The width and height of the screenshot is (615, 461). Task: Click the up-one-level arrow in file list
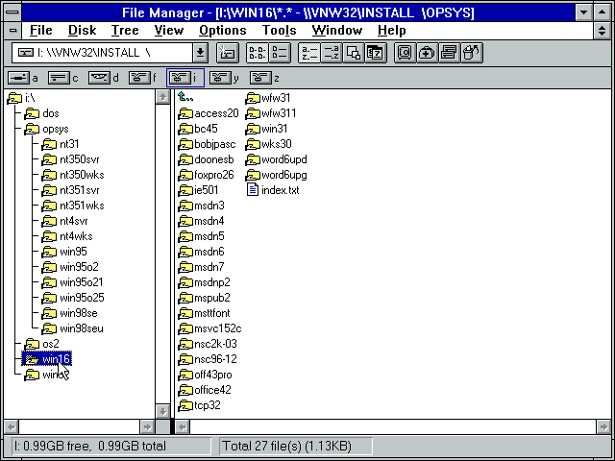coord(185,97)
